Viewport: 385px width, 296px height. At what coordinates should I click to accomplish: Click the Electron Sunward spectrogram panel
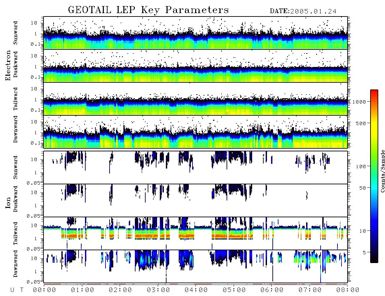[196, 33]
